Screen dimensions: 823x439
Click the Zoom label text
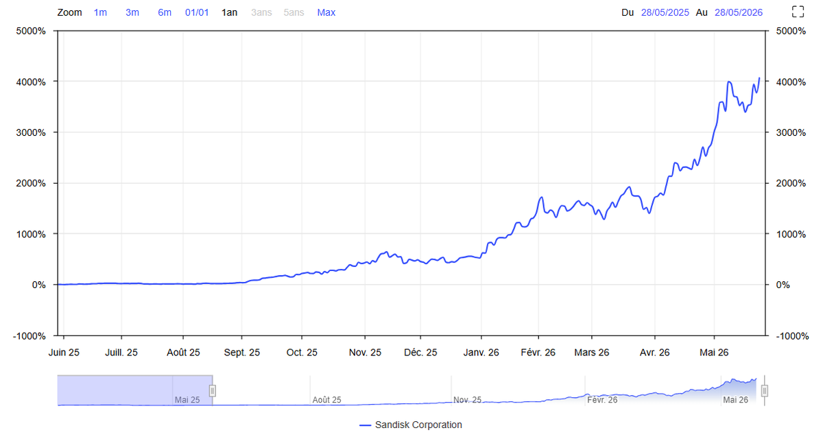tap(69, 12)
